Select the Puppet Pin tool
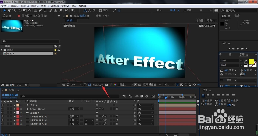Viewport: 258px width, 136px height. coord(72,10)
